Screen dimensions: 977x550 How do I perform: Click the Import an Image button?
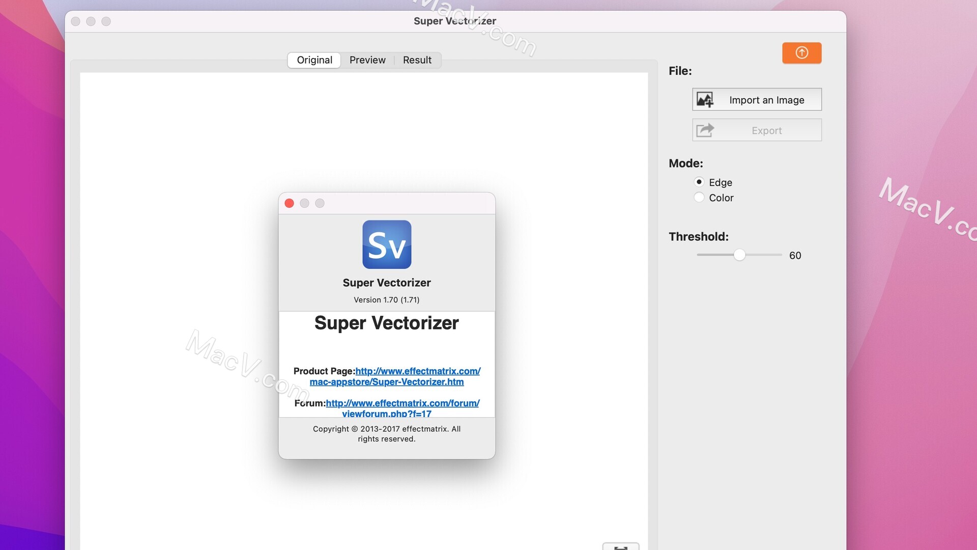coord(757,100)
